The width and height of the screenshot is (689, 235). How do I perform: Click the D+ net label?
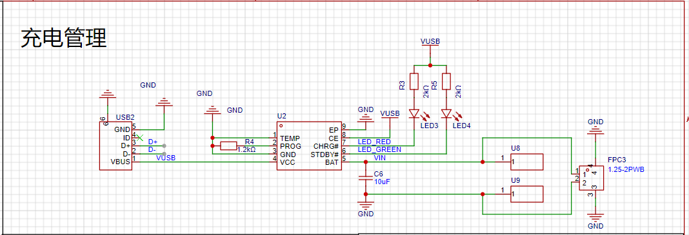[152, 142]
